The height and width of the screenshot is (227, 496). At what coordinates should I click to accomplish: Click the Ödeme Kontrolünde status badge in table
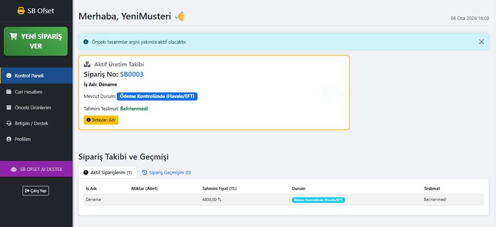[x=318, y=199]
